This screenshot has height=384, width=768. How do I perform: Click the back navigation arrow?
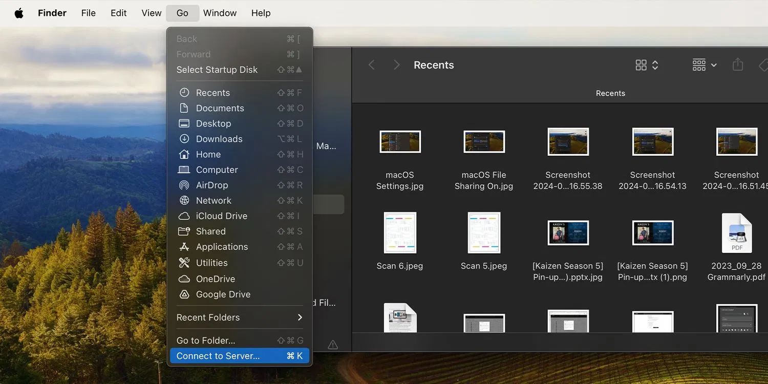click(371, 65)
